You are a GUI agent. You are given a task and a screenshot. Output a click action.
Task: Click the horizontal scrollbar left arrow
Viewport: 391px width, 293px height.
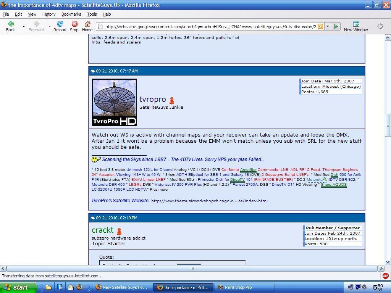click(3, 268)
